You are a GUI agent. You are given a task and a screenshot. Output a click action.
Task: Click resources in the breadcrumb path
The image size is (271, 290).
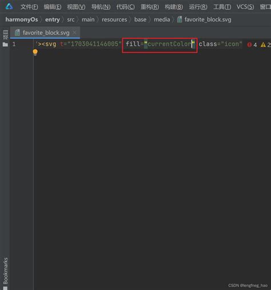[x=114, y=19]
